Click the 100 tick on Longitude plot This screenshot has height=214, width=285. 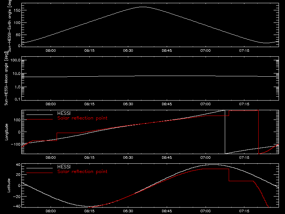(18, 120)
